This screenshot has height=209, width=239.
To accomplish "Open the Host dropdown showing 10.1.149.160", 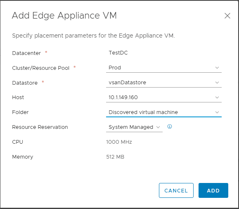I will point(164,97).
